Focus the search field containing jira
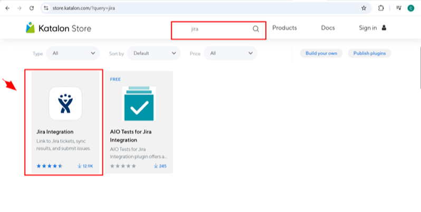The image size is (421, 212). [218, 29]
